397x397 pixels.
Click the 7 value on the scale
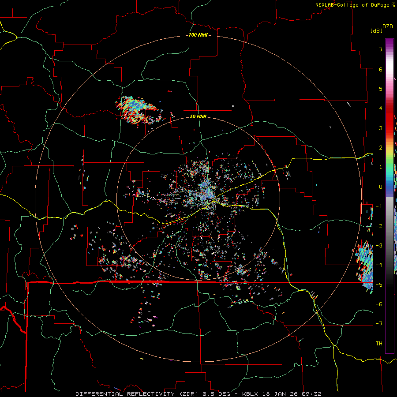381,49
